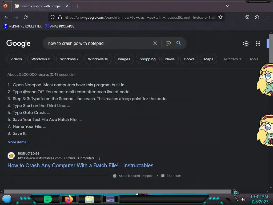
Task: Switch to Images results
Action: click(x=124, y=59)
